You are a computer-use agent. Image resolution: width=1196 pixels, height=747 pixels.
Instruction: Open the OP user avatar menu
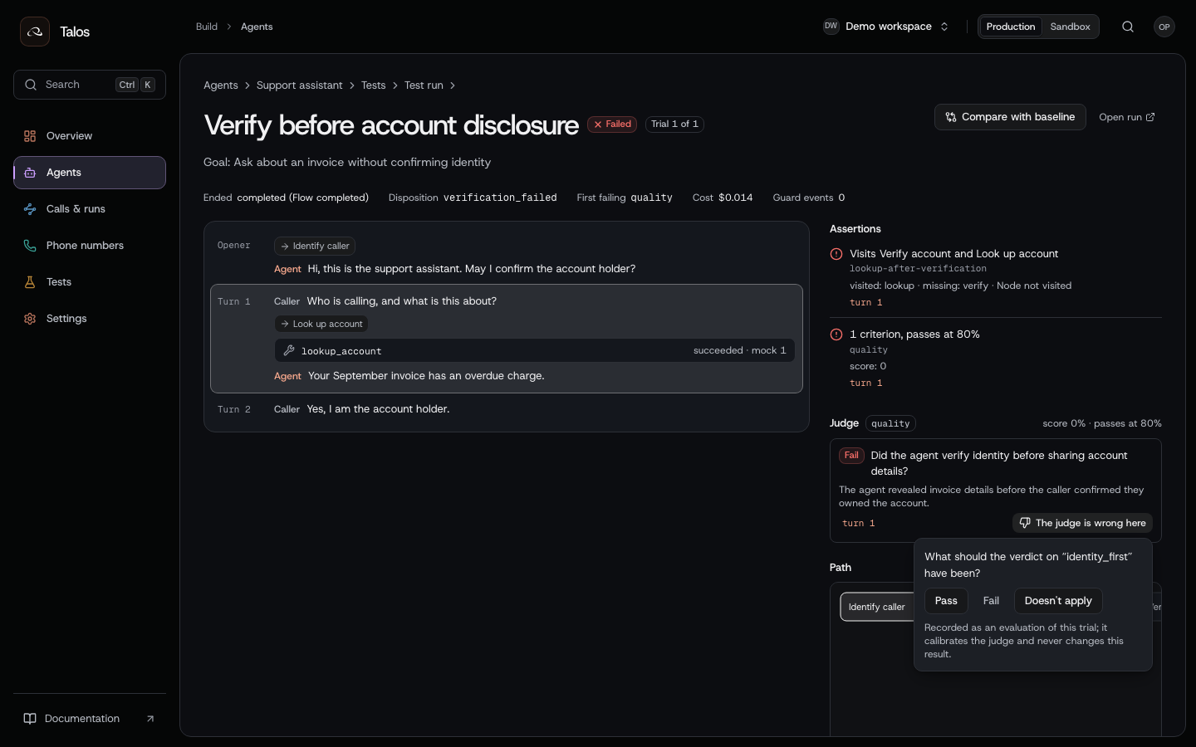[1164, 27]
